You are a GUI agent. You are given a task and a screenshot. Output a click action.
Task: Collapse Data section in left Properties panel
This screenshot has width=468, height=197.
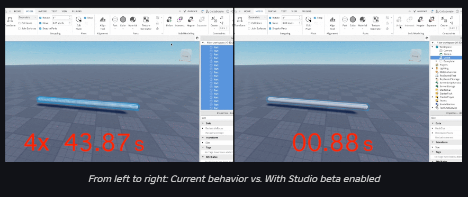click(x=203, y=123)
